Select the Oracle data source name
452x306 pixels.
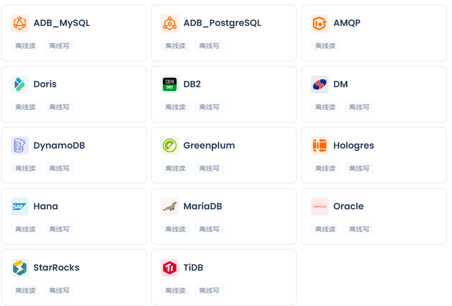coord(348,206)
